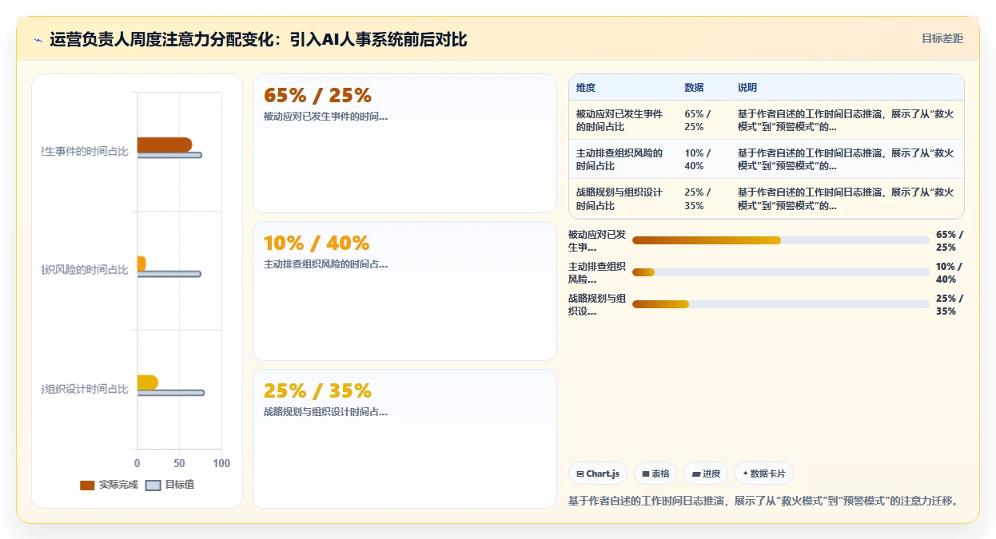Click the x-axis tick value 50
The image size is (996, 539).
(x=179, y=463)
